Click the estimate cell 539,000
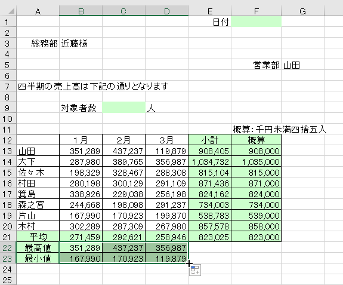Image resolution: width=343 pixels, height=285 pixels. click(x=256, y=215)
